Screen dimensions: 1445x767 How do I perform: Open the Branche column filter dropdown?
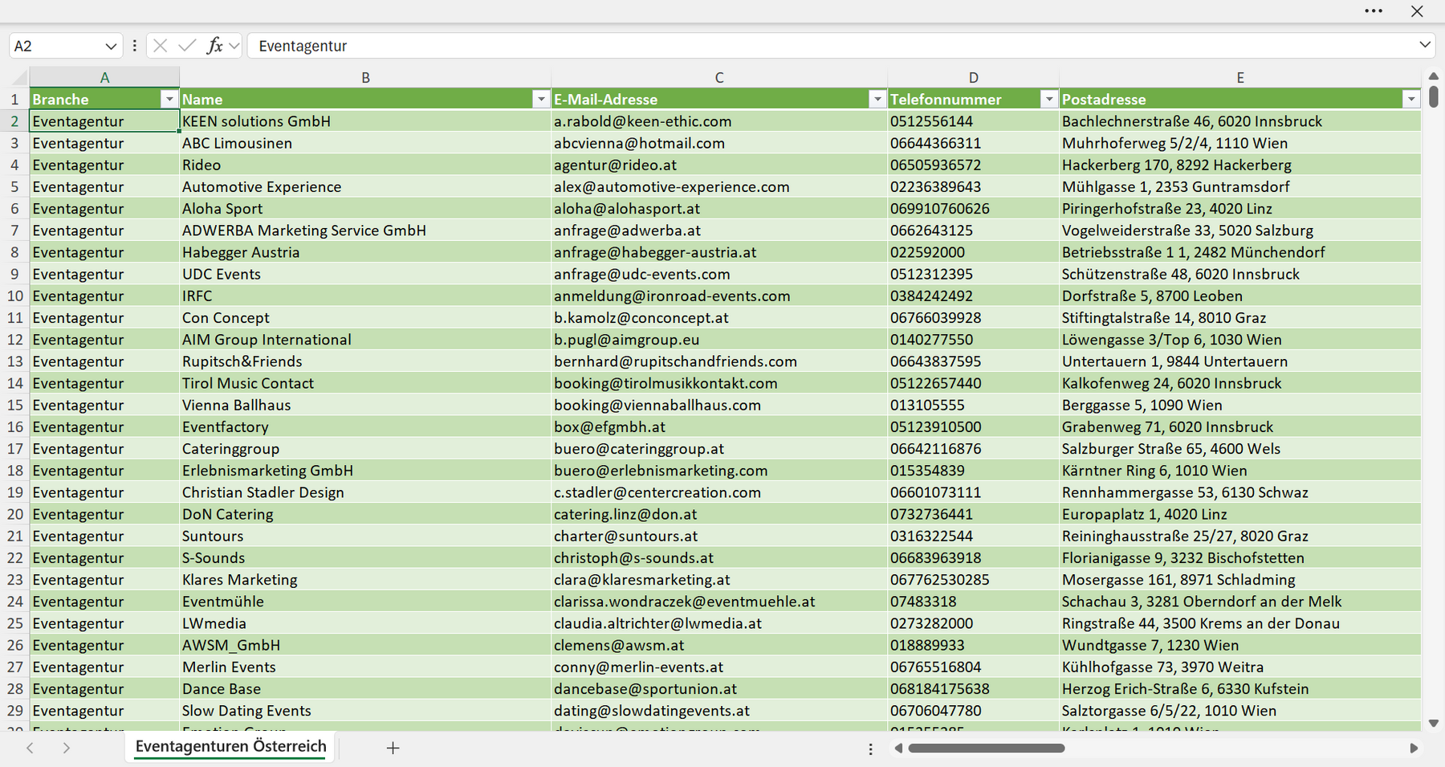pos(169,99)
